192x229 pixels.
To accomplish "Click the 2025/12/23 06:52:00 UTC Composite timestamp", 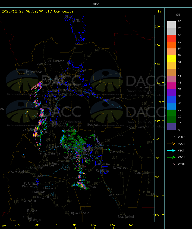I will click(38, 11).
